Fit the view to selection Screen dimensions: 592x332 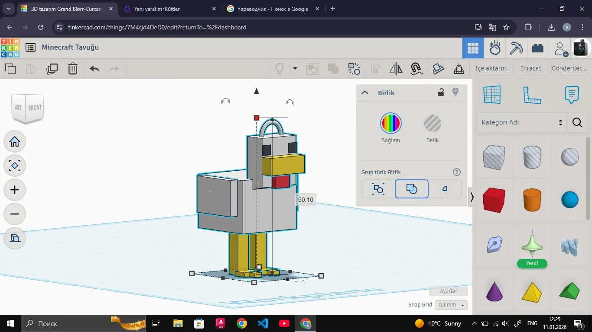(x=15, y=166)
